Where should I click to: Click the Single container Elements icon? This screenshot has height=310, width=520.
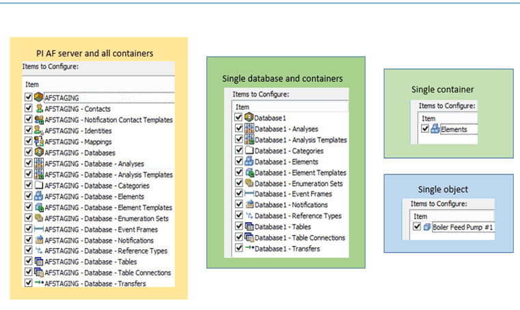coord(435,129)
